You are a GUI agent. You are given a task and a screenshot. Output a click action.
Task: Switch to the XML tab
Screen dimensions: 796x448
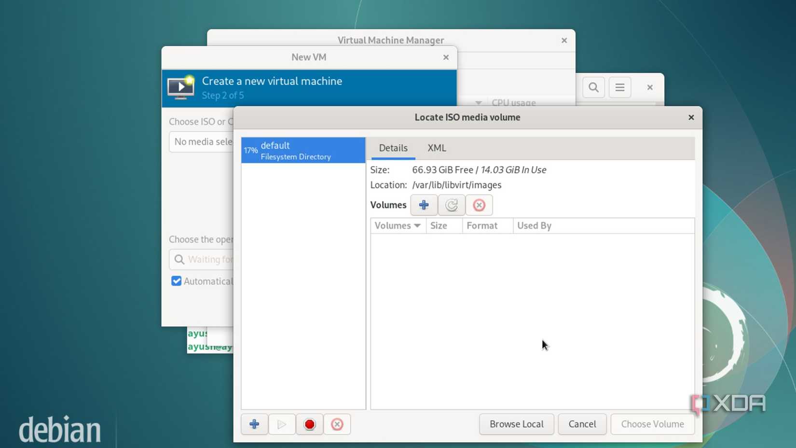click(437, 148)
